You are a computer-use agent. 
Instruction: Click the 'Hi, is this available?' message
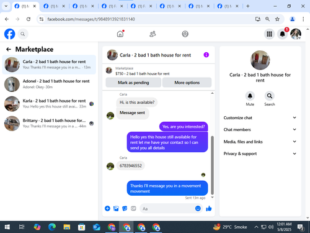pos(137,103)
